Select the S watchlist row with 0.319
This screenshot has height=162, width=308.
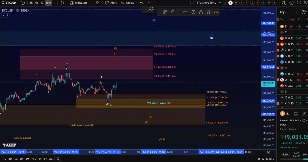tap(293, 56)
